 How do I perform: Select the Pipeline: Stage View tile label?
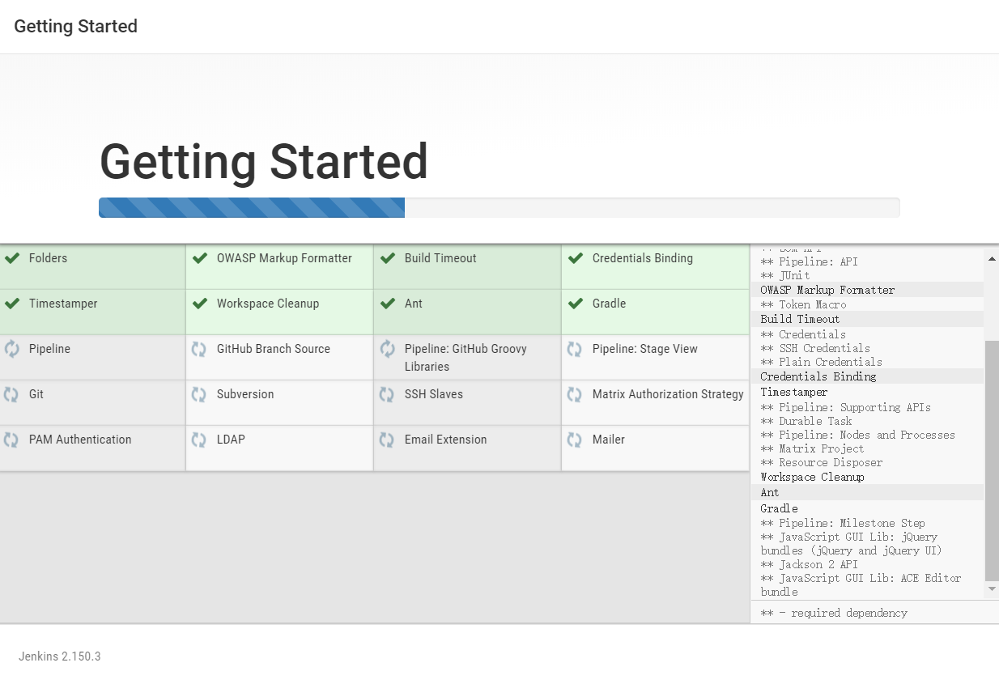tap(645, 349)
